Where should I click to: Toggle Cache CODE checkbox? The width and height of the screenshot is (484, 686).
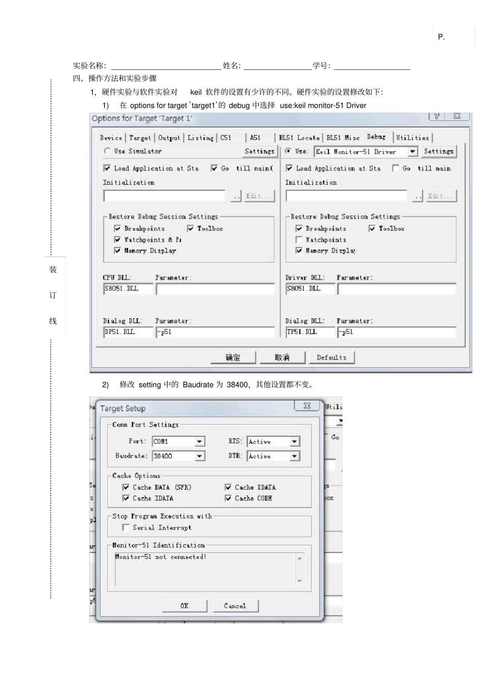228,498
